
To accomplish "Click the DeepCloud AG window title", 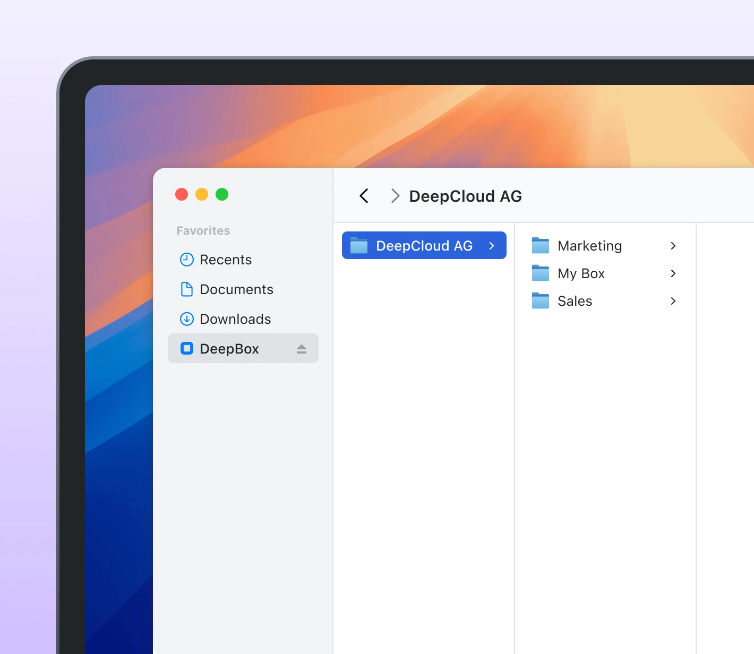I will point(465,196).
